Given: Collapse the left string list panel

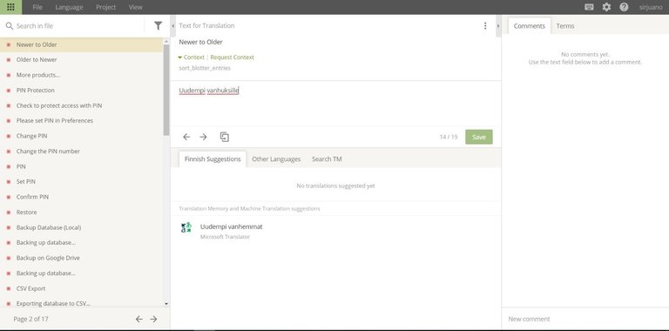Looking at the screenshot, I should 172,26.
